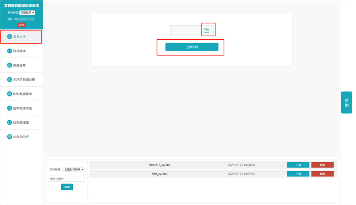
Task: Open the 文件排序 sort order dropdown
Action: (74, 169)
